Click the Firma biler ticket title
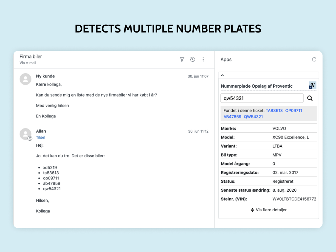This screenshot has width=336, height=252. [x=31, y=56]
